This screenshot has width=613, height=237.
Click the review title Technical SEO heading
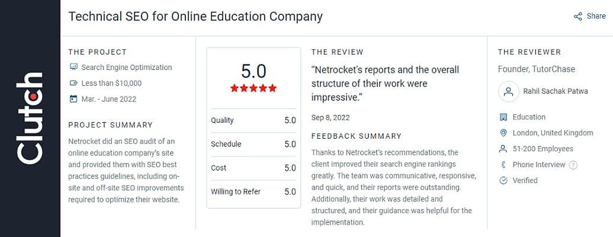pyautogui.click(x=195, y=17)
